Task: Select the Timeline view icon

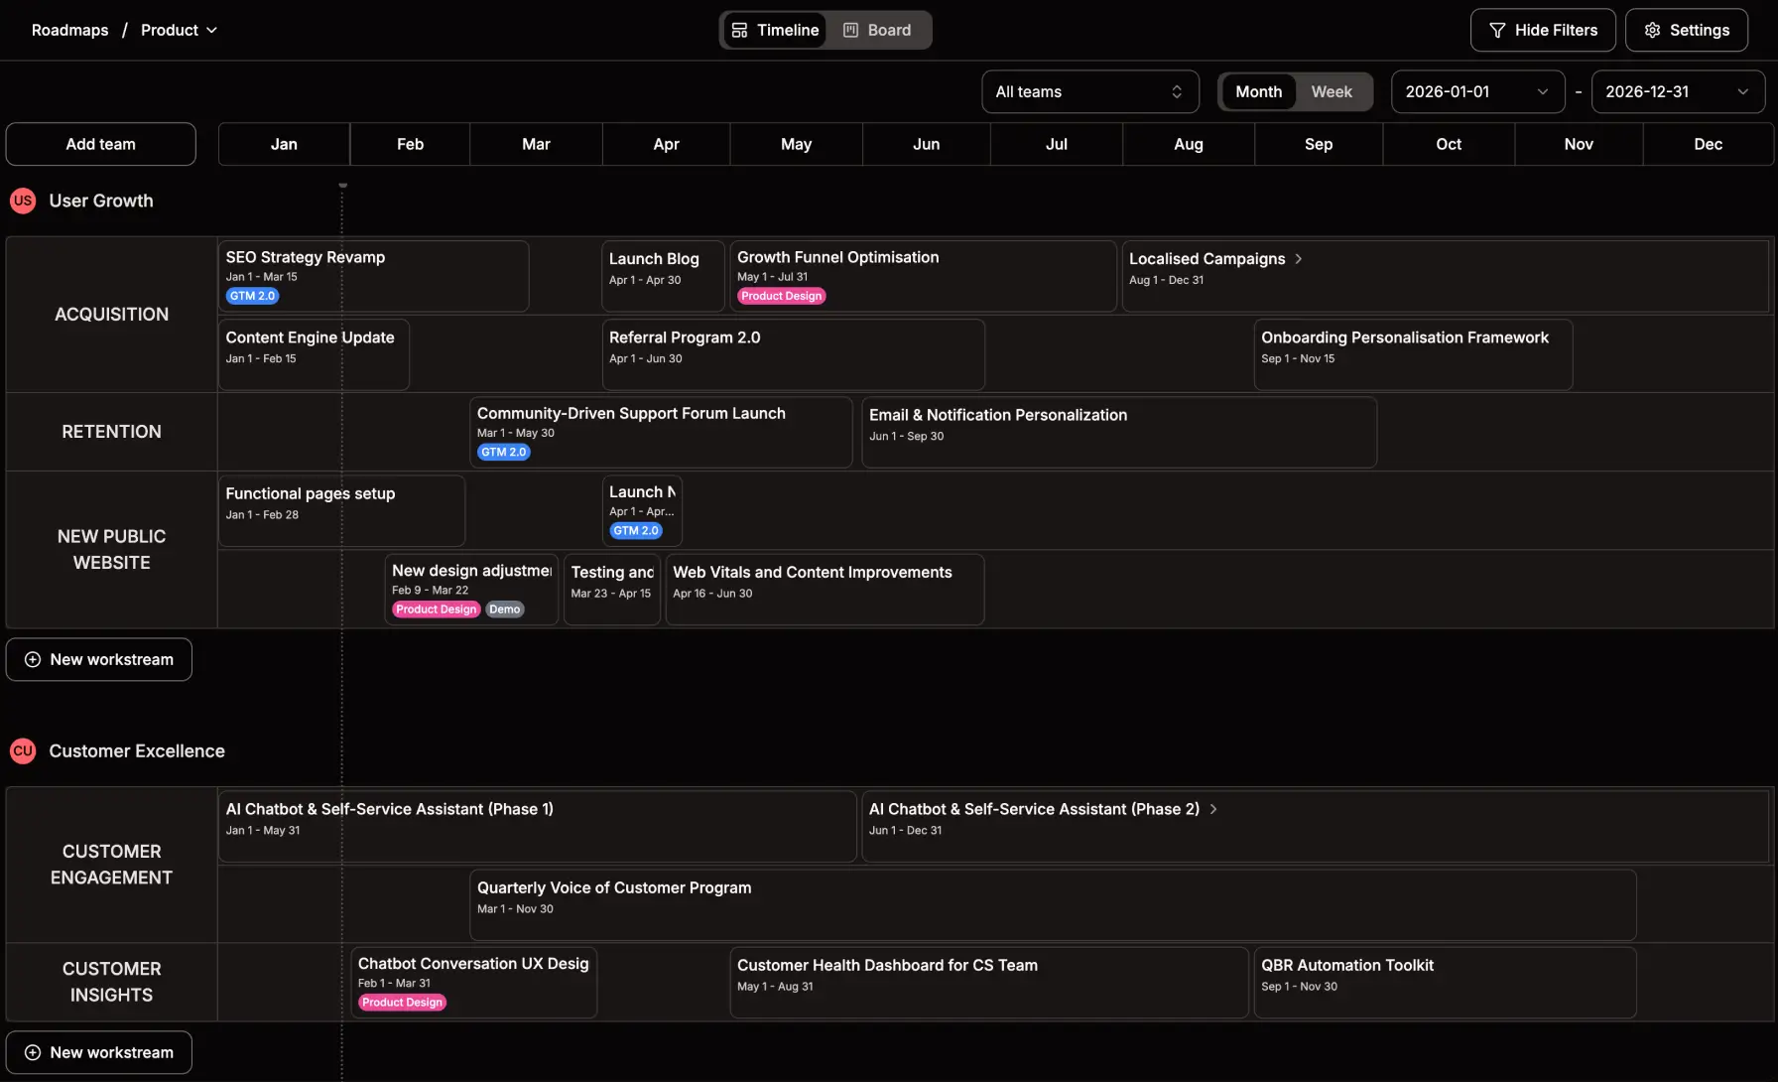Action: point(740,30)
